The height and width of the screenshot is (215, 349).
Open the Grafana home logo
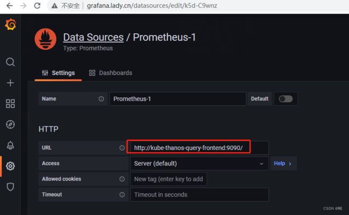pos(10,24)
